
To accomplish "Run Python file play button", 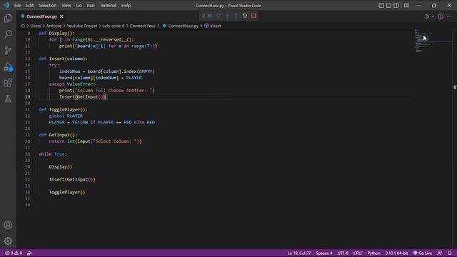I will pyautogui.click(x=427, y=16).
